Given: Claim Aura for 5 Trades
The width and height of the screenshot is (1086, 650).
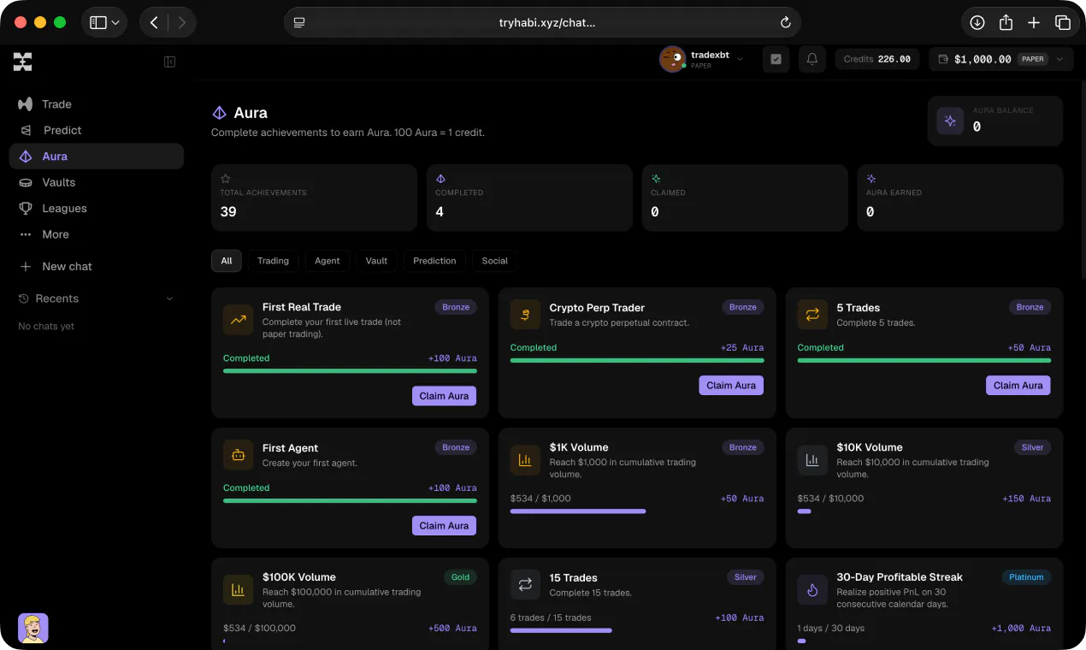Looking at the screenshot, I should [x=1018, y=386].
